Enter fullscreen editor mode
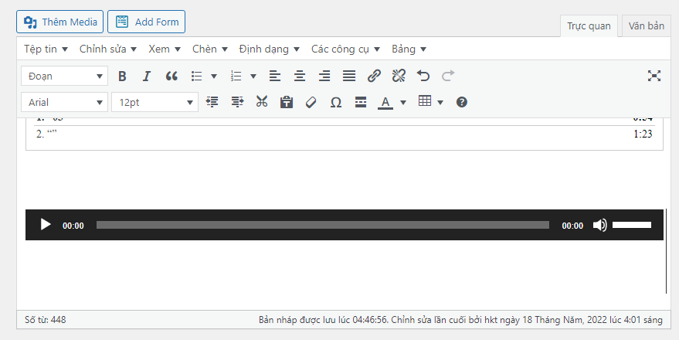The width and height of the screenshot is (679, 340). tap(654, 76)
